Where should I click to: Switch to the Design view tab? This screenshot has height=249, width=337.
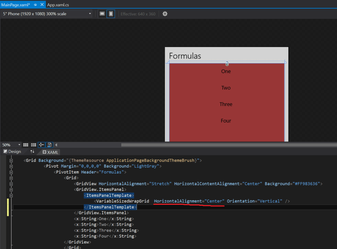tap(12, 151)
